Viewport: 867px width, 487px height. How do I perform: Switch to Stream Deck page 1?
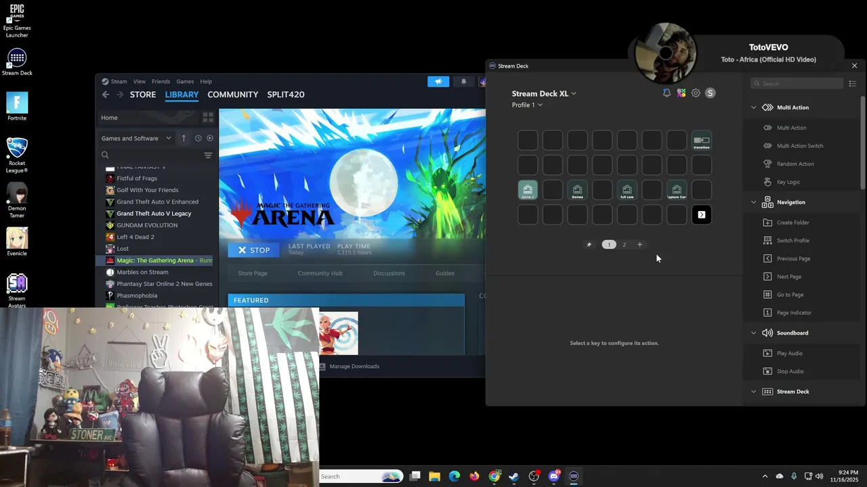(x=609, y=245)
